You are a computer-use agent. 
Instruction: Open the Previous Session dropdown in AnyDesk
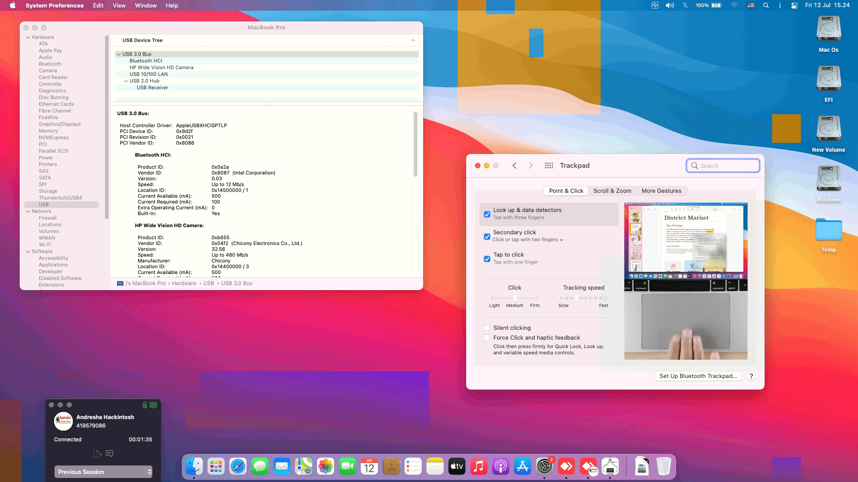pyautogui.click(x=103, y=472)
